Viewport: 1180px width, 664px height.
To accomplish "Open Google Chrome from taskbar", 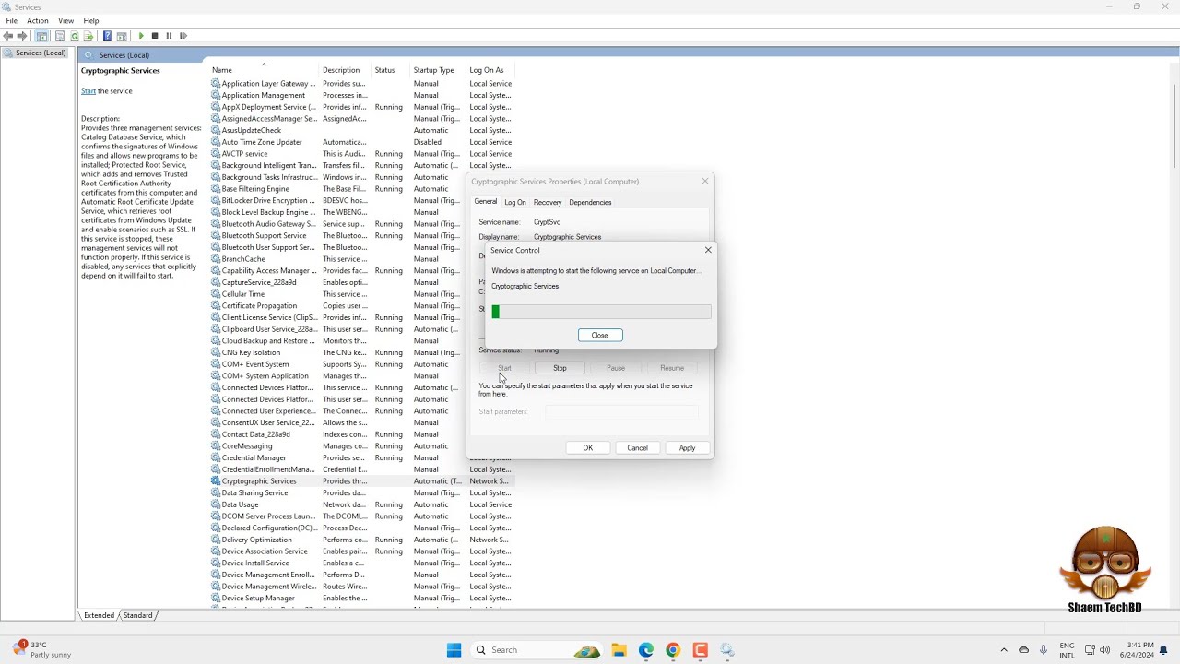I will tap(673, 650).
